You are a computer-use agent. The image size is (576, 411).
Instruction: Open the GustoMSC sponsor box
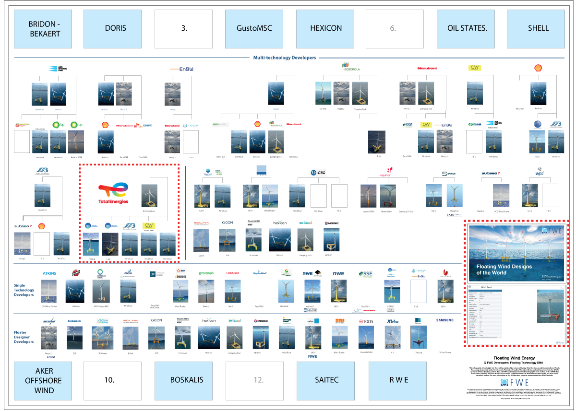254,28
